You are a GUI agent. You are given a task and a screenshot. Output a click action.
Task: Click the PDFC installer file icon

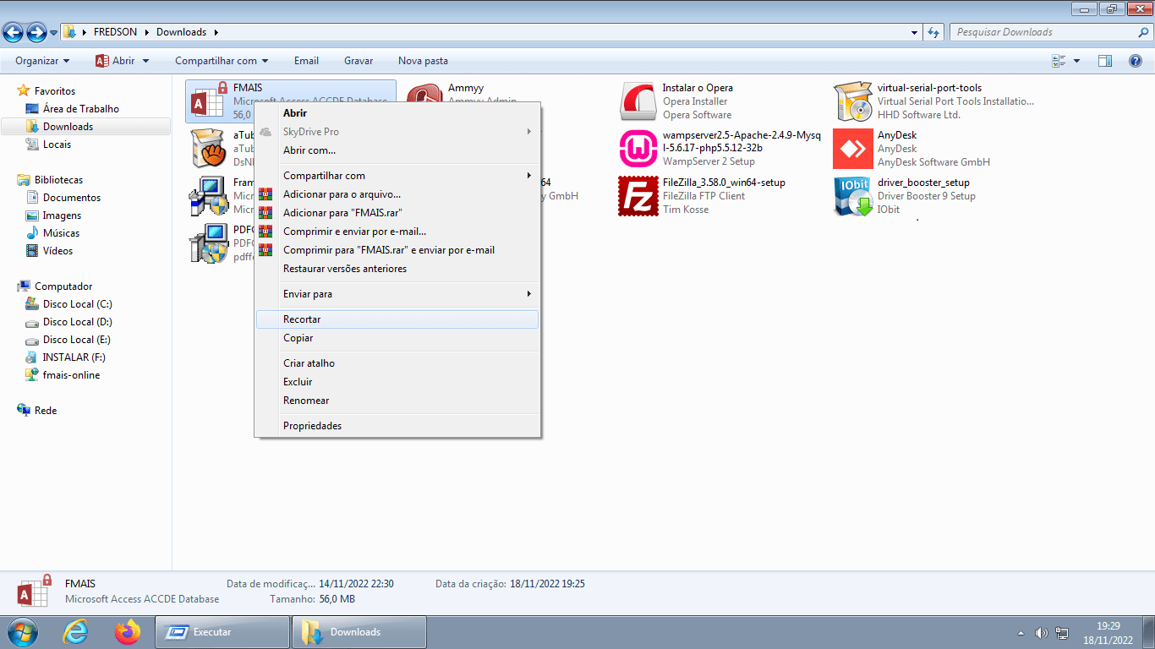pyautogui.click(x=207, y=243)
